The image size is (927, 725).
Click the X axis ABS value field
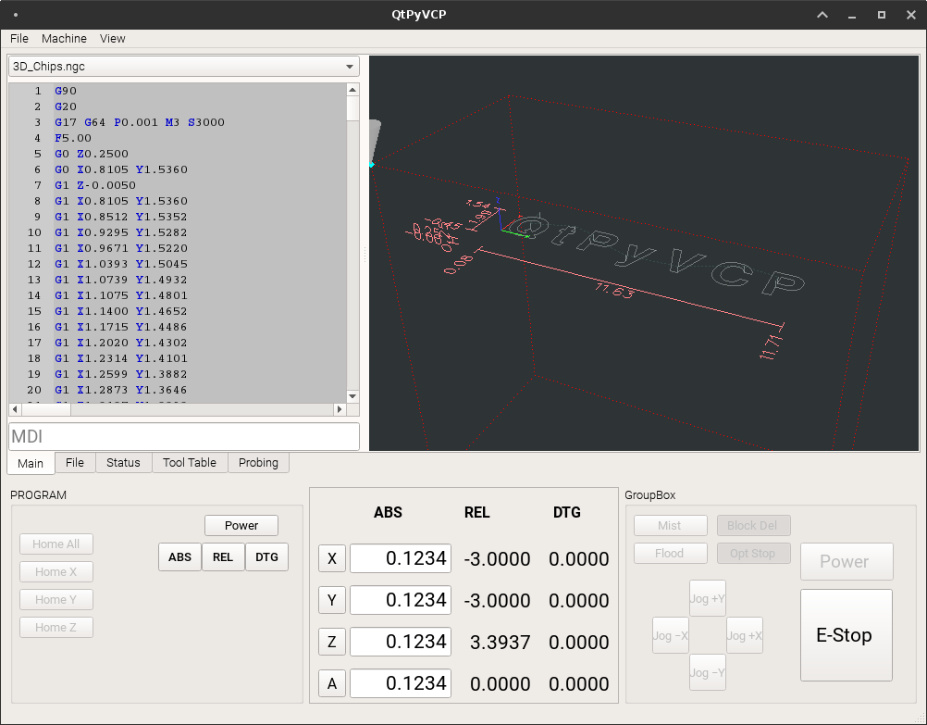pyautogui.click(x=401, y=558)
